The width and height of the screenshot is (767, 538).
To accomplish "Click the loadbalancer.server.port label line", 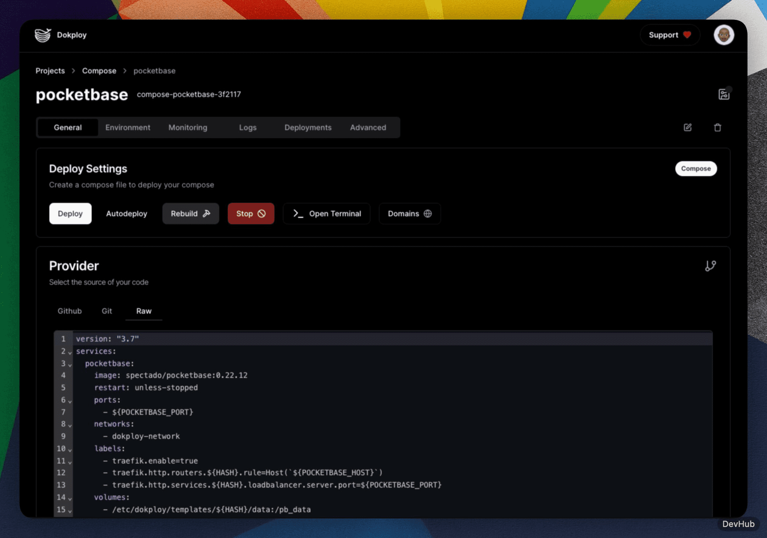I will click(272, 485).
